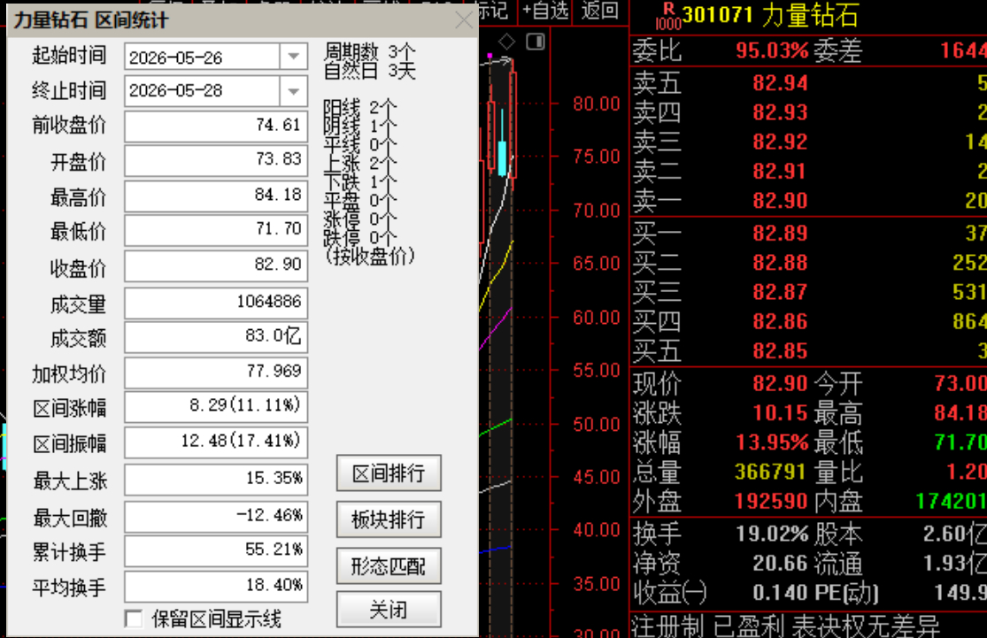The height and width of the screenshot is (638, 987).
Task: Click the 板块排行 button
Action: (389, 519)
